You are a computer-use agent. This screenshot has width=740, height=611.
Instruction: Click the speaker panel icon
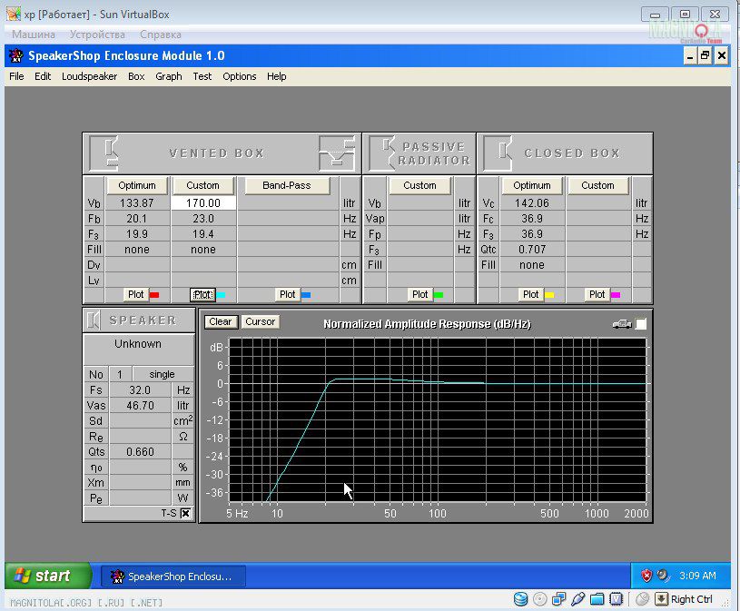94,320
